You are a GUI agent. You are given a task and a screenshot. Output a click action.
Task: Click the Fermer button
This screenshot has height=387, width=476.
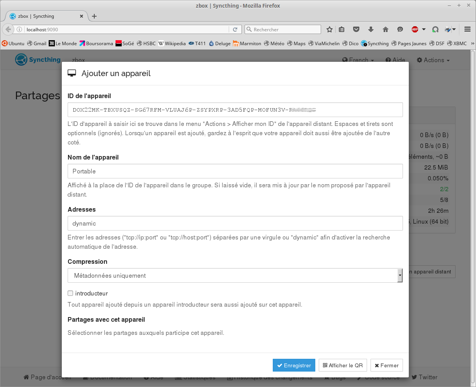(x=387, y=365)
